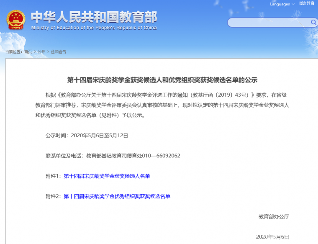318x244 pixels.
Task: Open the 微言教育 link
Action: pyautogui.click(x=307, y=4)
